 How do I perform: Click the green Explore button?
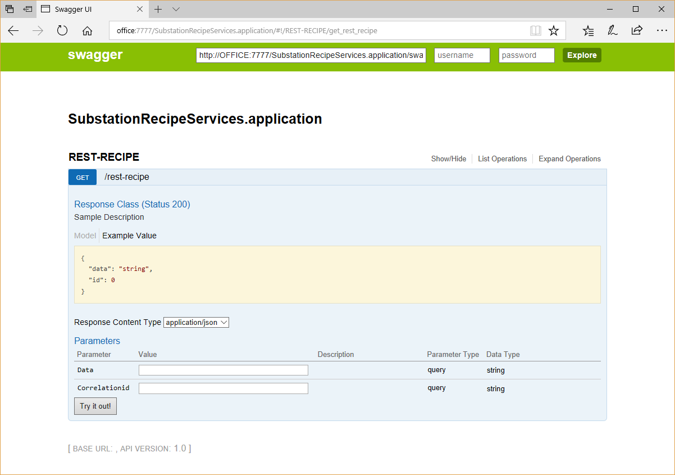click(x=582, y=55)
